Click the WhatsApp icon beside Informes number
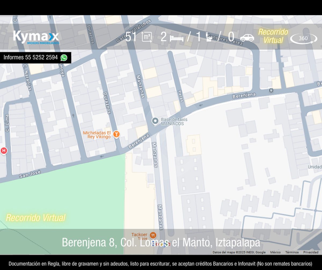Viewport: 322px width, 270px height. tap(64, 57)
